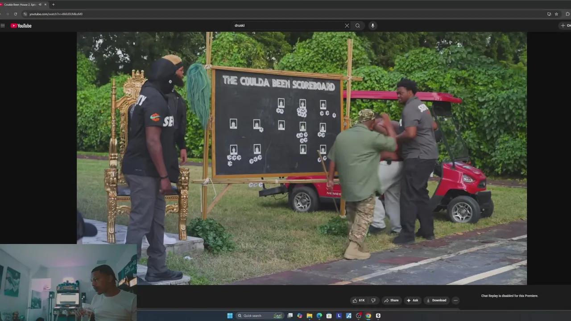Screen dimensions: 571x321
Task: Go to YouTube home via logo
Action: [x=21, y=25]
